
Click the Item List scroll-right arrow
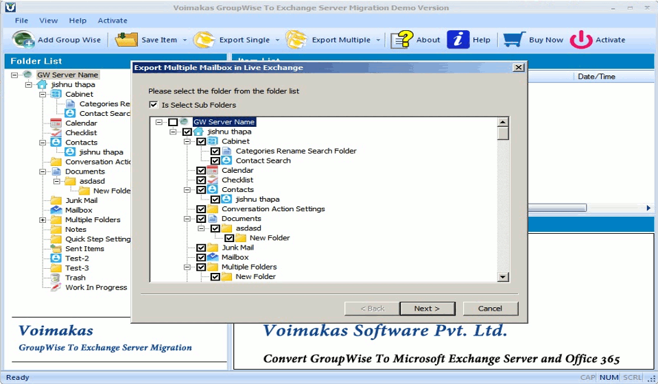(x=648, y=208)
